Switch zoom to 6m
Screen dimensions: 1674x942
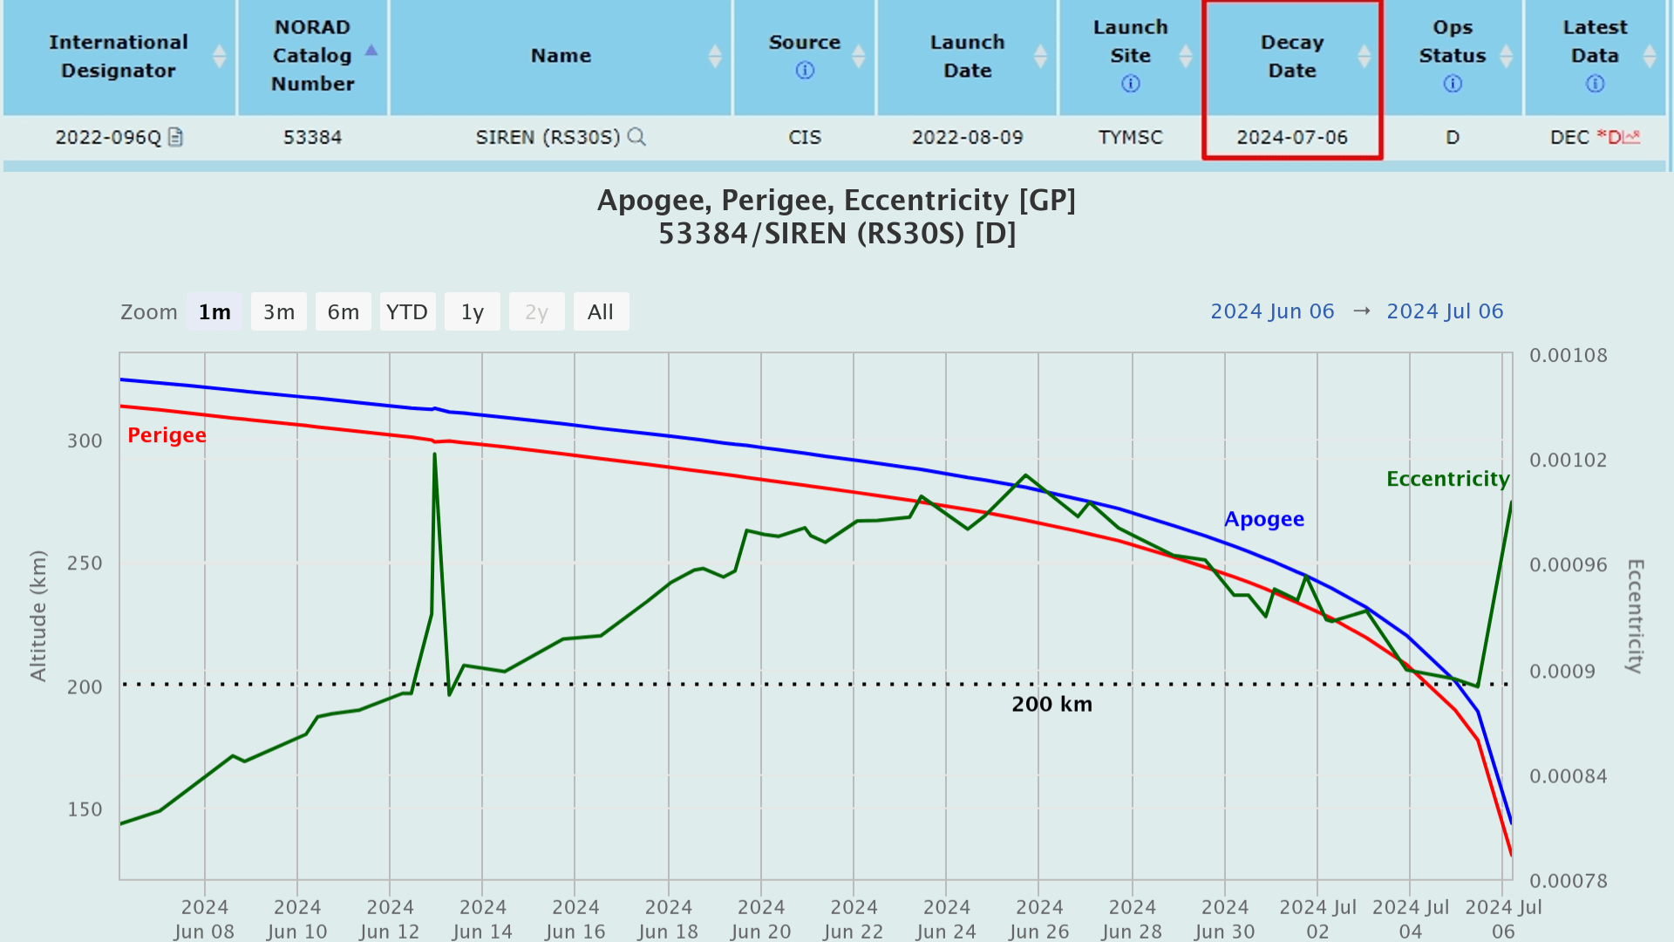(344, 312)
